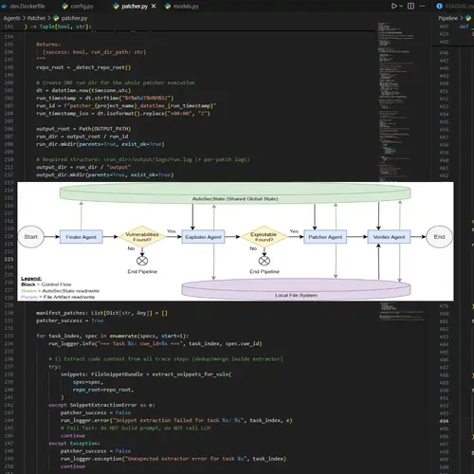Click patcher.py in breadcrumb path
The width and height of the screenshot is (474, 474).
[74, 18]
